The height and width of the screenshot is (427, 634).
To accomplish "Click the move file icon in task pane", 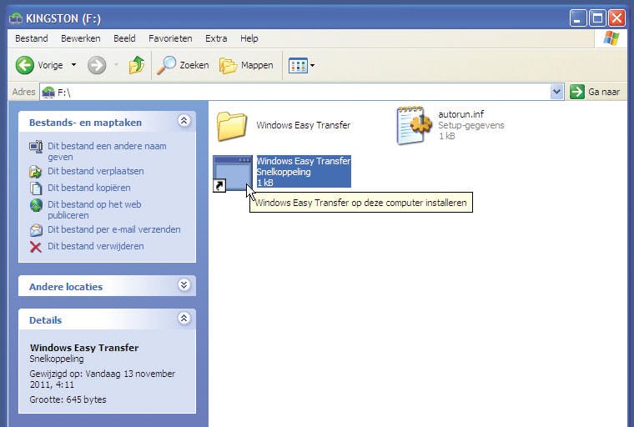I will (36, 172).
